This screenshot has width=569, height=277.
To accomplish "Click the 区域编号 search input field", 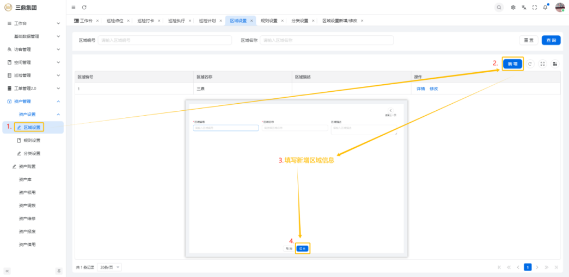I will [x=164, y=40].
